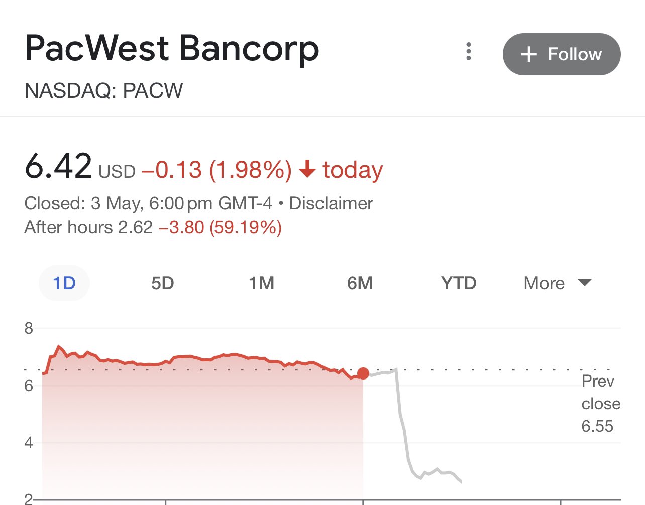Image resolution: width=645 pixels, height=505 pixels.
Task: Click the plus icon in Follow button
Action: coord(529,54)
